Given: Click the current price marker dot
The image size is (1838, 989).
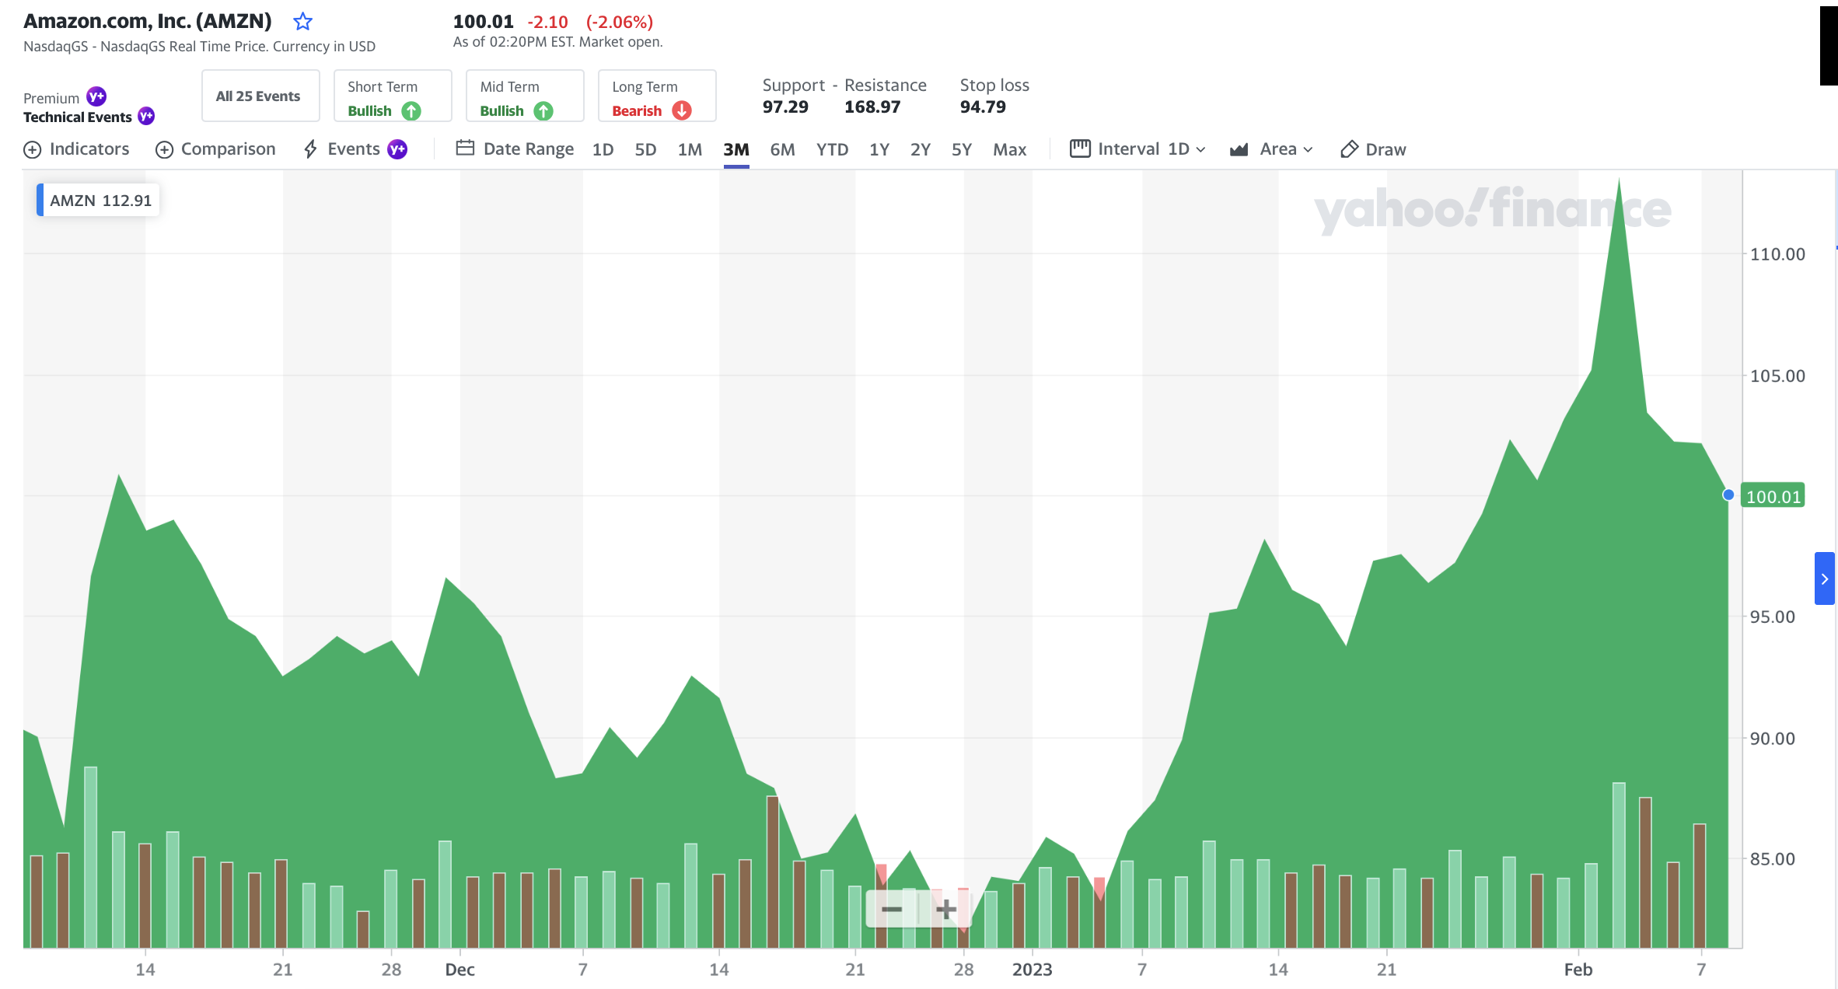Looking at the screenshot, I should click(x=1728, y=495).
